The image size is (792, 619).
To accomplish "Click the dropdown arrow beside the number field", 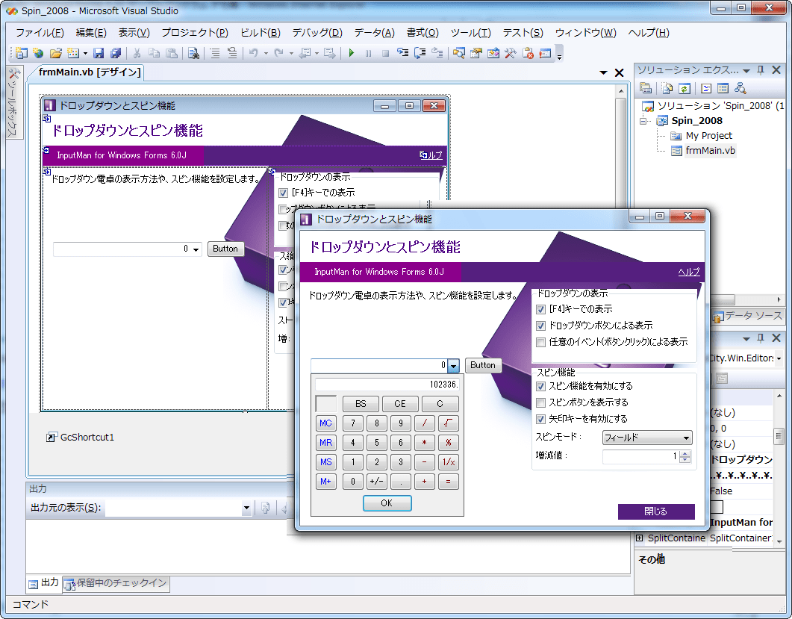I will 454,366.
